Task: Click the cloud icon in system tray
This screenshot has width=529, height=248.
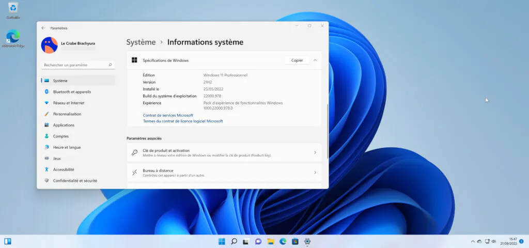Action: coord(479,242)
